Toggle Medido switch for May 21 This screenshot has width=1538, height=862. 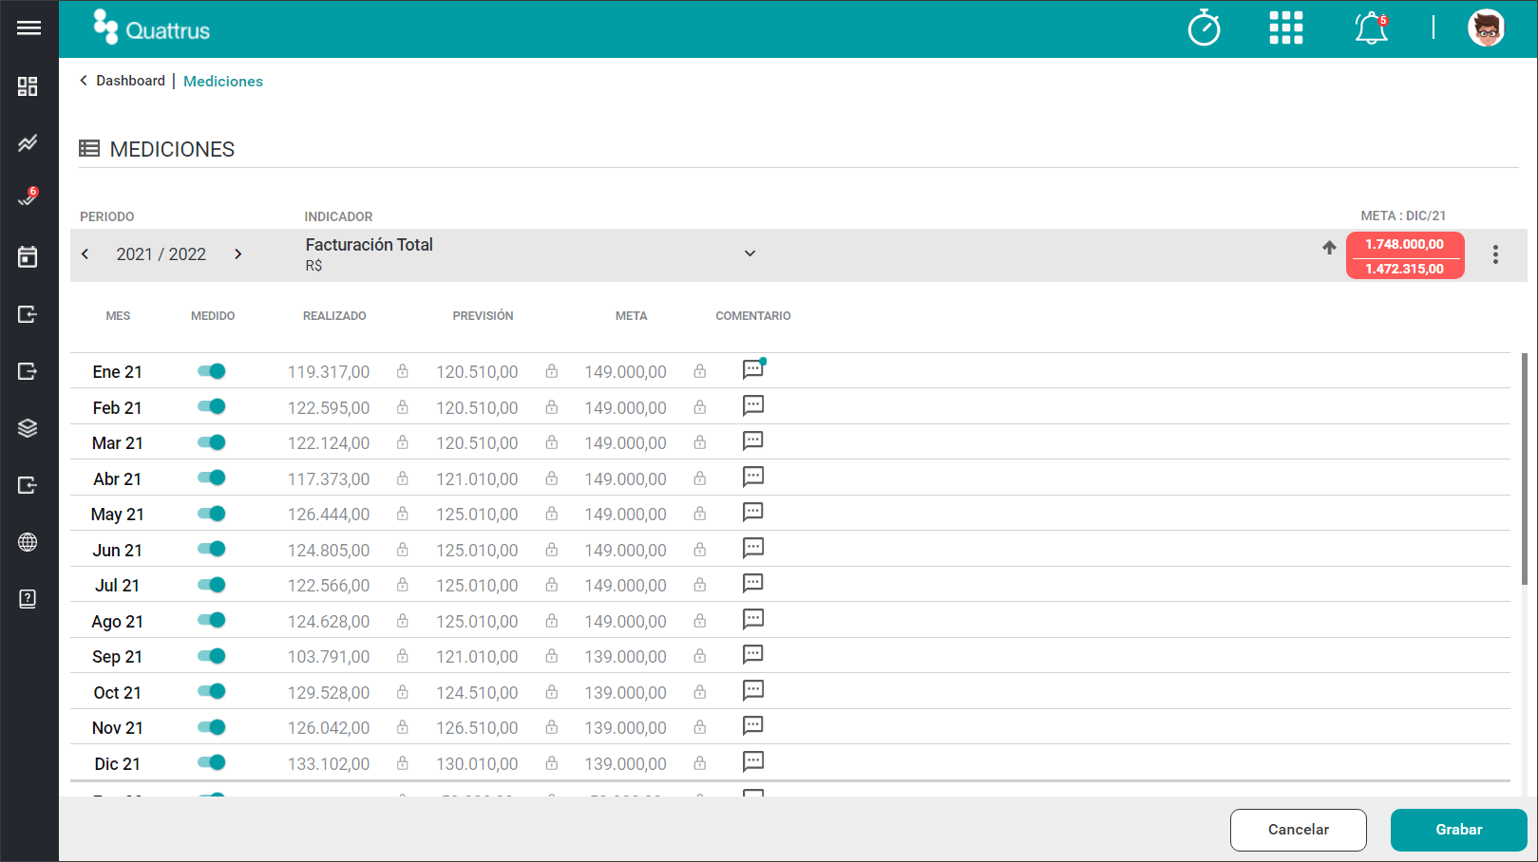tap(212, 514)
